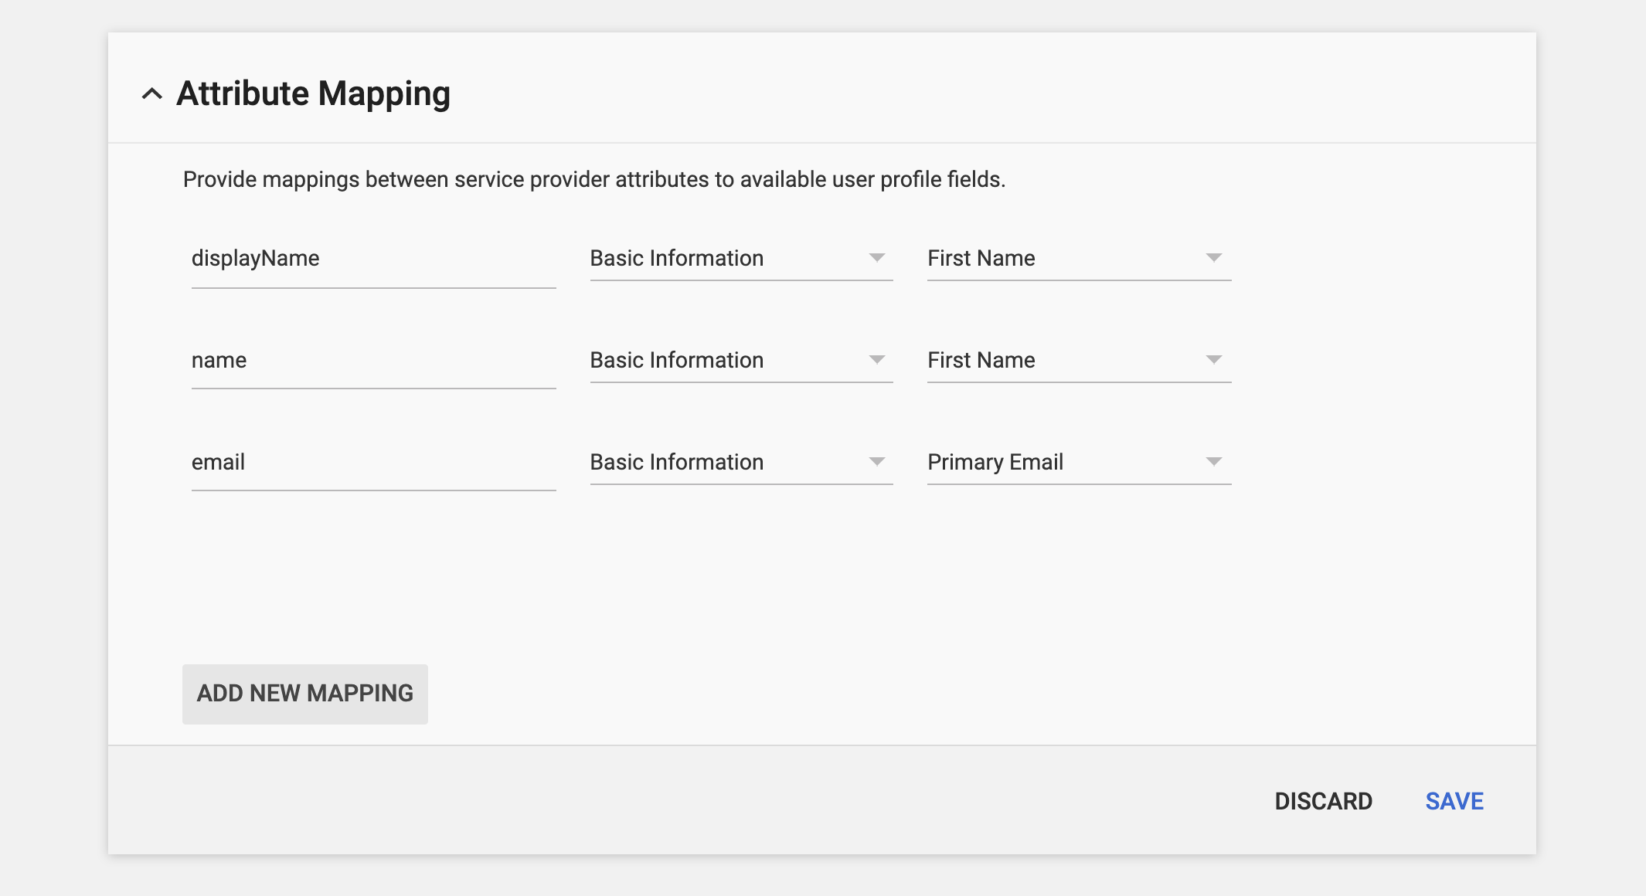Collapse the Attribute Mapping section chevron
This screenshot has height=896, width=1646.
click(x=152, y=94)
